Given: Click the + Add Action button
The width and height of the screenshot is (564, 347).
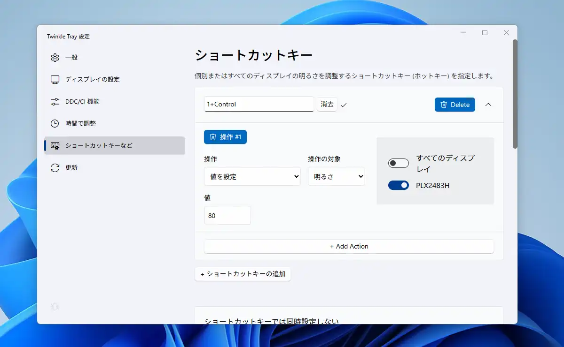Looking at the screenshot, I should pos(349,247).
